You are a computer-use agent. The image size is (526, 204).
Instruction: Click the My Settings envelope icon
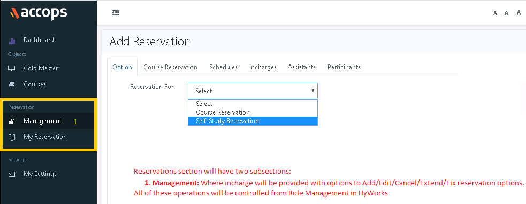click(12, 174)
